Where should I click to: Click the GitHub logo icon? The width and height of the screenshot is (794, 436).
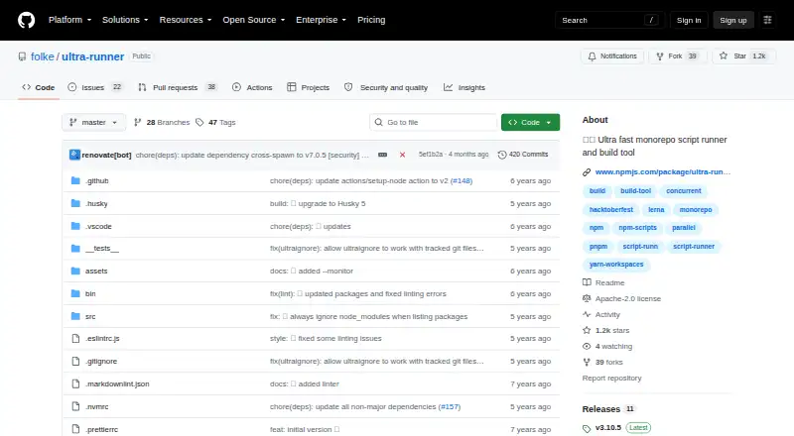click(27, 20)
